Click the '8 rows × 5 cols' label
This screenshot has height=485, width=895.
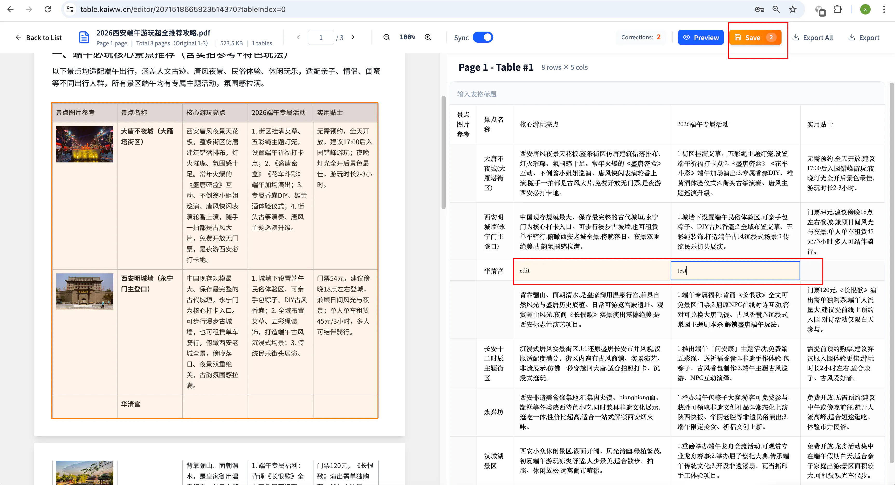tap(564, 67)
